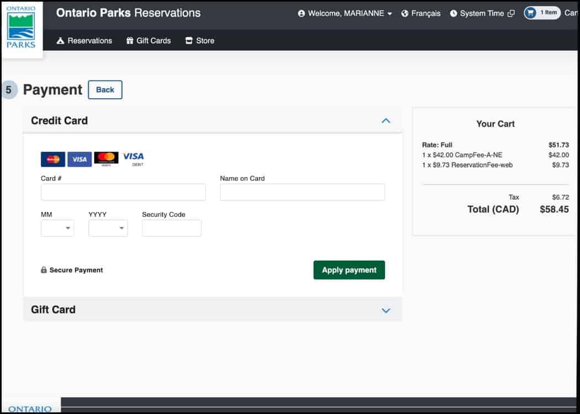Focus the Name on Card field
This screenshot has height=414, width=580.
303,192
